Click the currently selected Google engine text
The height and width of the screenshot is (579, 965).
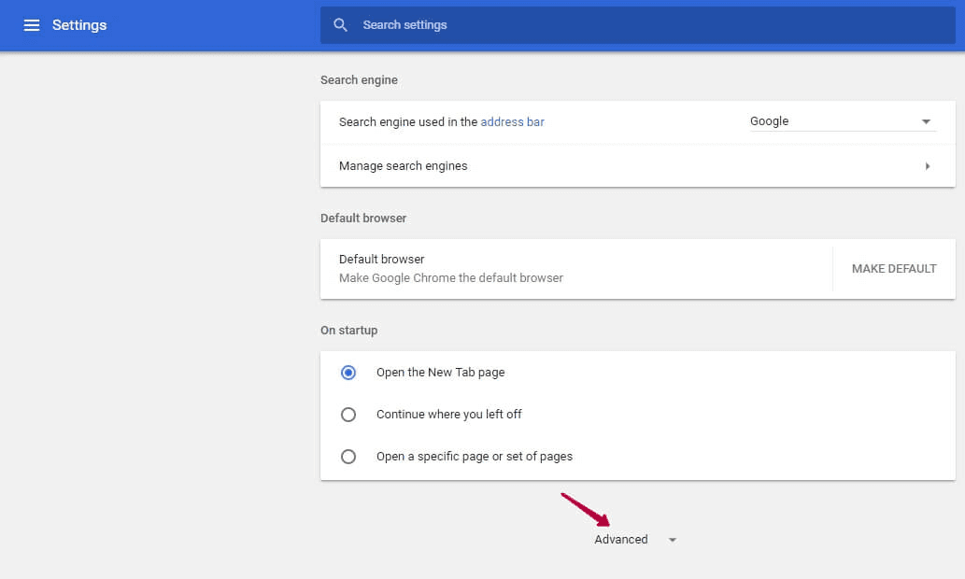(x=768, y=120)
